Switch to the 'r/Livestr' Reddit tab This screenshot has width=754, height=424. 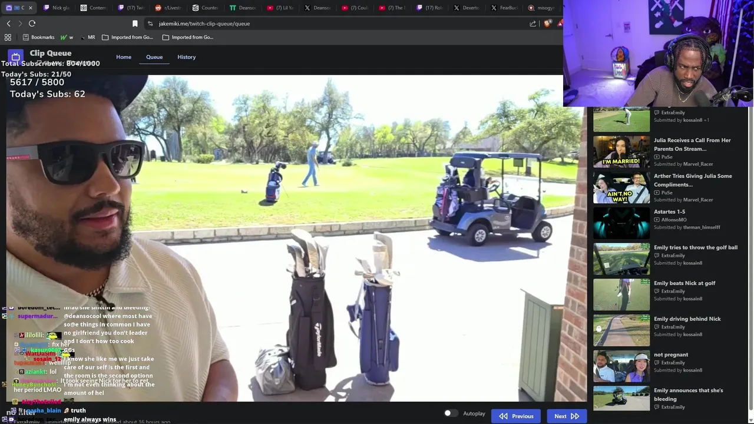click(x=169, y=8)
